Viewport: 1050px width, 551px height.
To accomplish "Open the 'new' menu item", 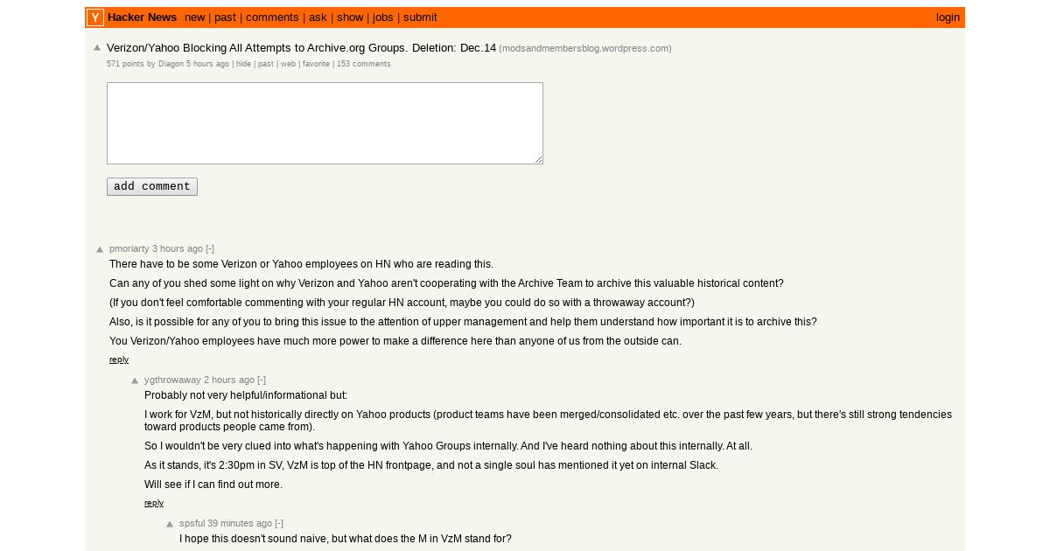I will (x=195, y=17).
